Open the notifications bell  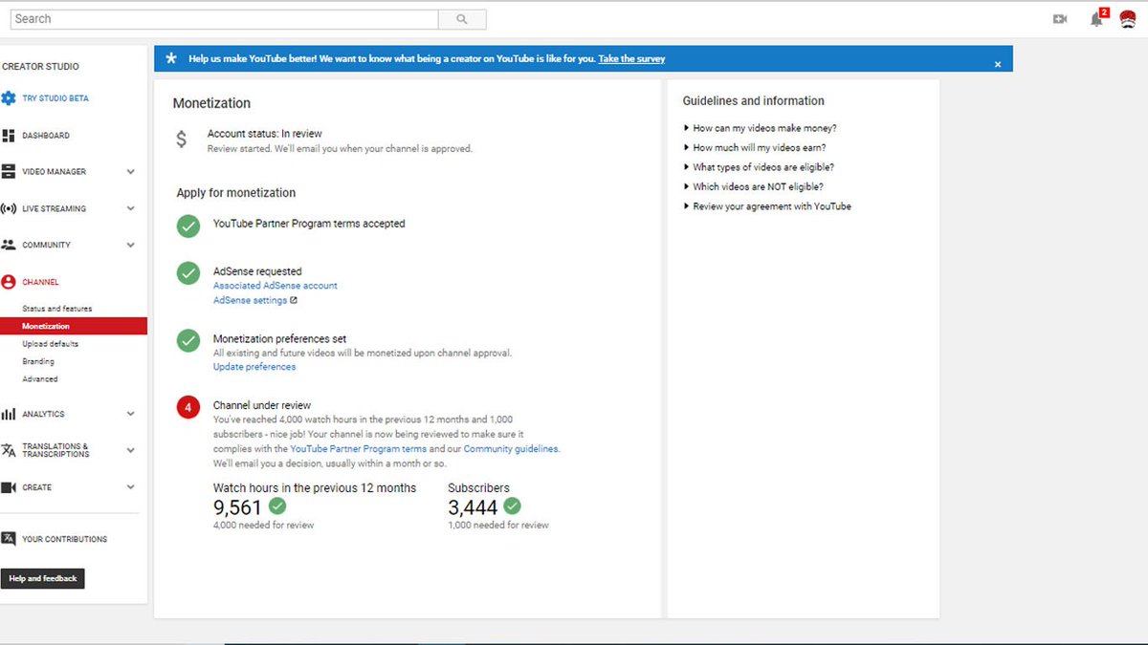point(1097,19)
